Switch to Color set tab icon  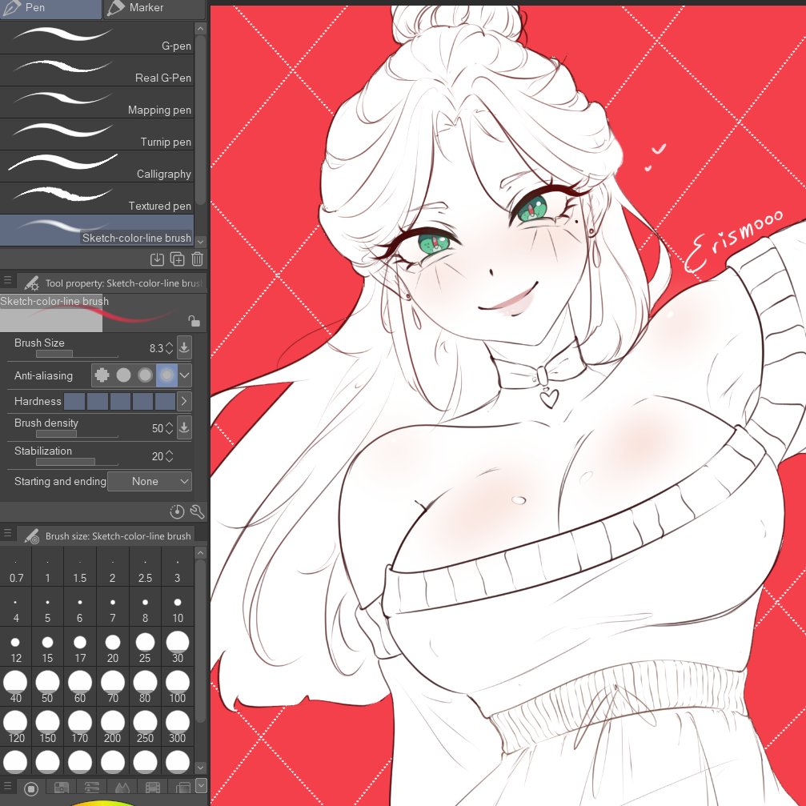click(61, 788)
